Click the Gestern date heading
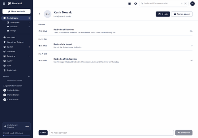The height and width of the screenshot is (138, 198). (x=42, y=25)
